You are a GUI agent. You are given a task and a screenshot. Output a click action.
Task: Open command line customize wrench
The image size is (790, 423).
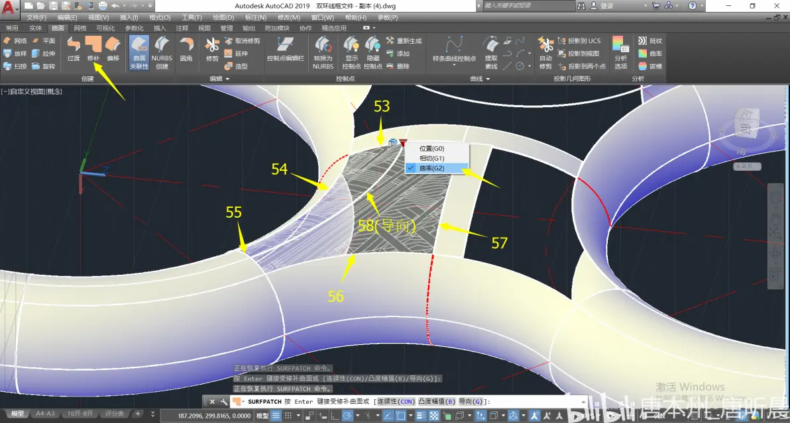[x=224, y=401]
